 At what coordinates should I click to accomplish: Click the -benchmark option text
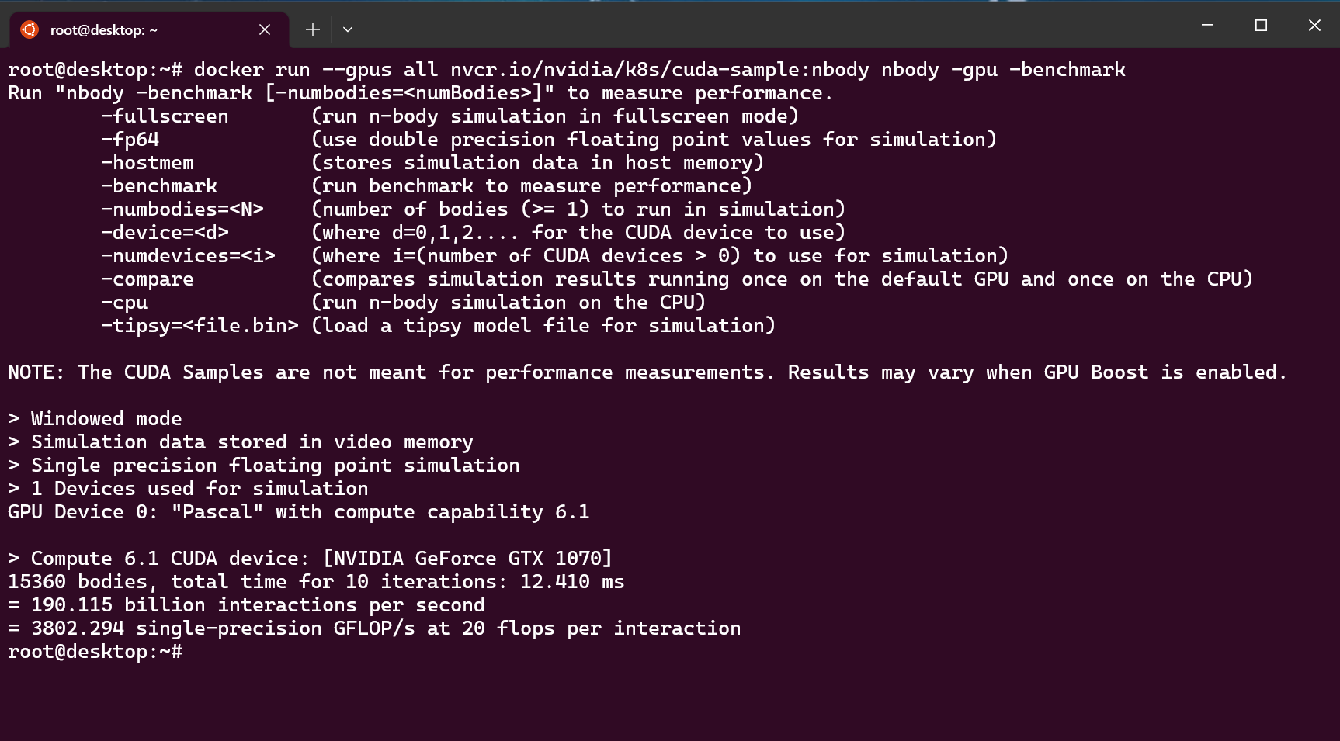159,185
